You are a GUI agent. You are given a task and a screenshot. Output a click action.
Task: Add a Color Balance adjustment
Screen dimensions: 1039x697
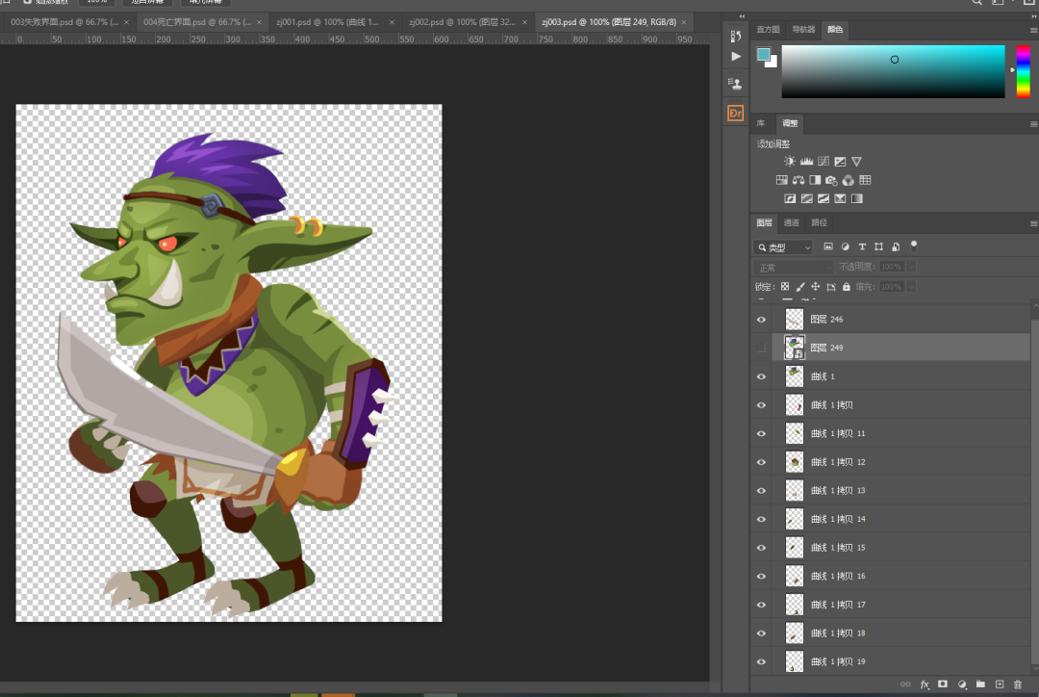click(x=798, y=180)
